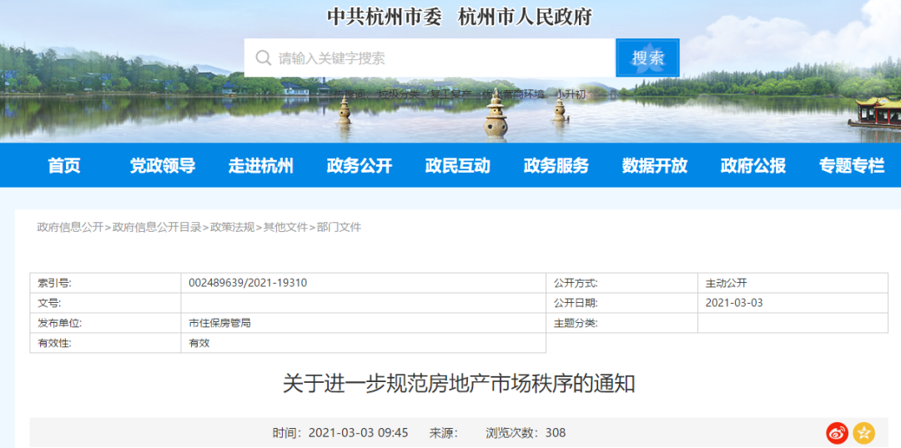This screenshot has width=901, height=448.
Task: Click the 主题分类 label cell
Action: click(x=622, y=323)
